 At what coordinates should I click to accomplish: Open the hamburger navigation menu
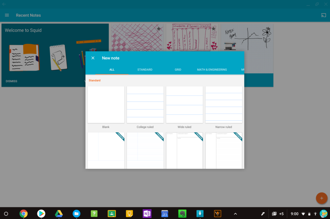tap(7, 15)
